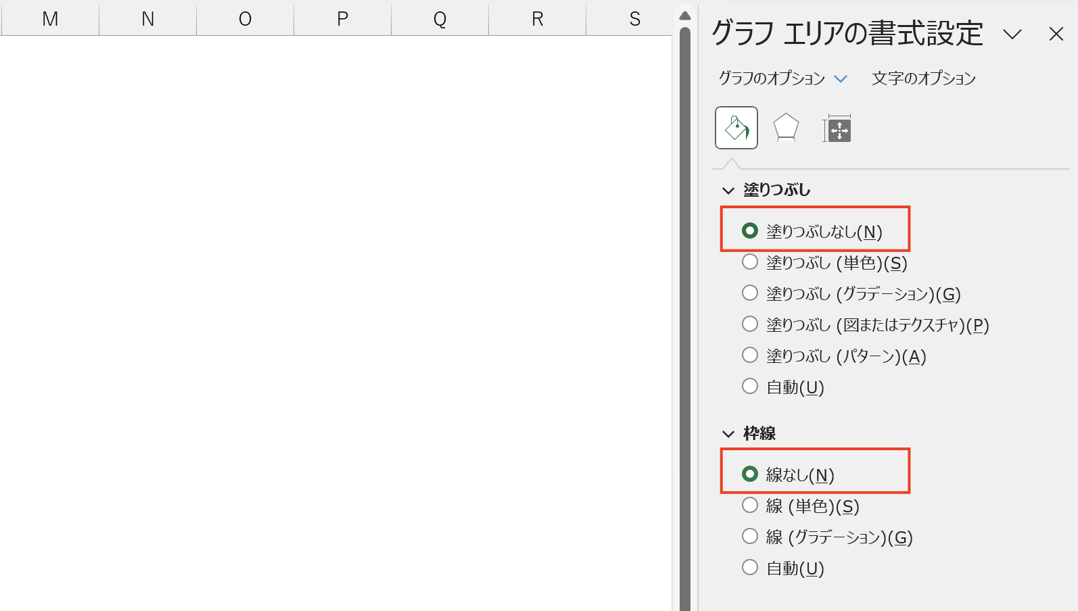Switch to グラフのオプション tab
This screenshot has height=611, width=1078.
click(x=772, y=78)
